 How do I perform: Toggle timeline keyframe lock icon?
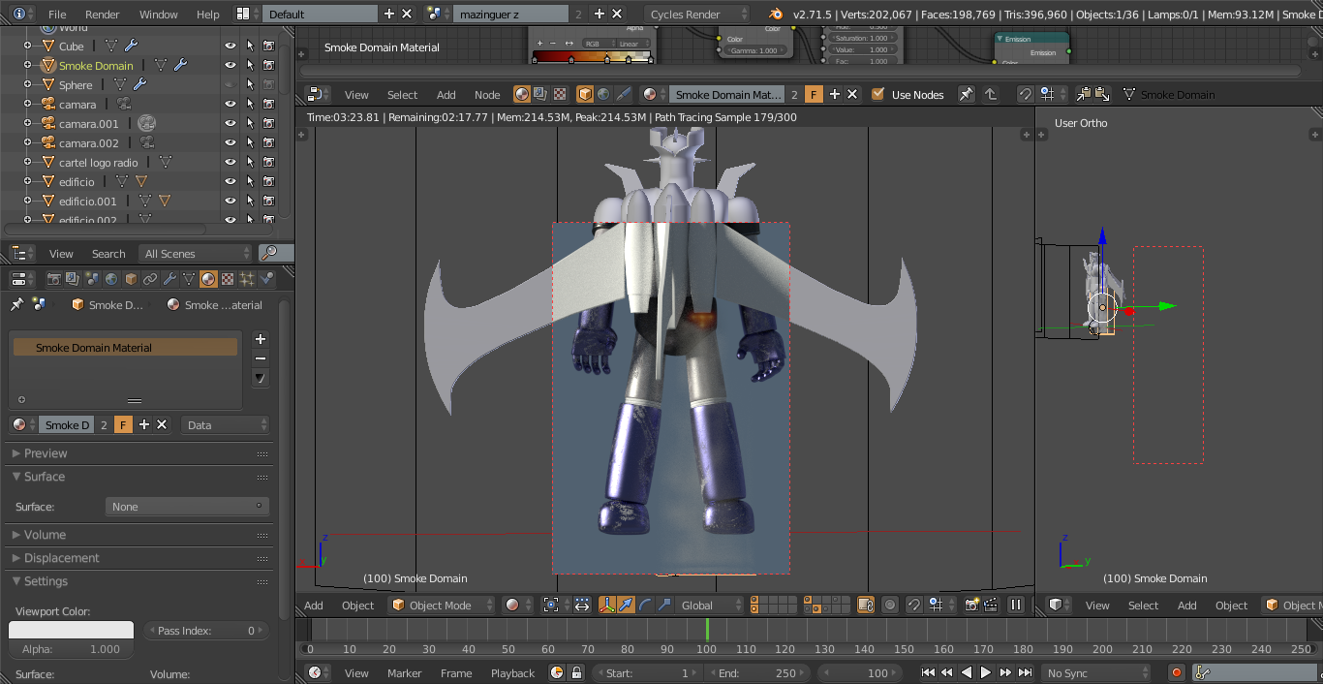click(576, 672)
